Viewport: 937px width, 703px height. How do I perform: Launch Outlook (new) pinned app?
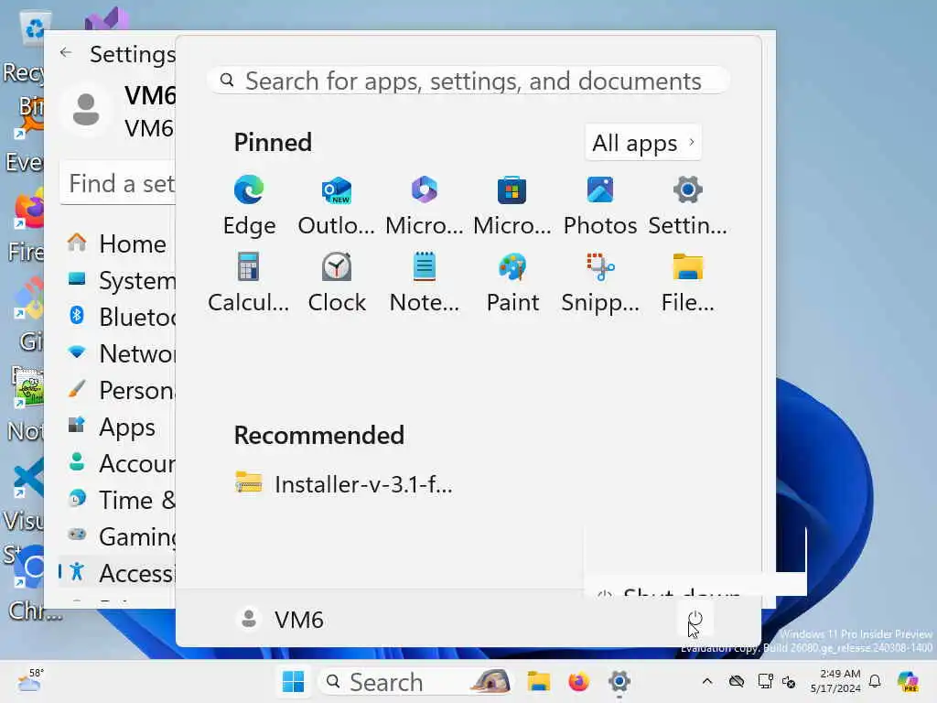coord(337,206)
